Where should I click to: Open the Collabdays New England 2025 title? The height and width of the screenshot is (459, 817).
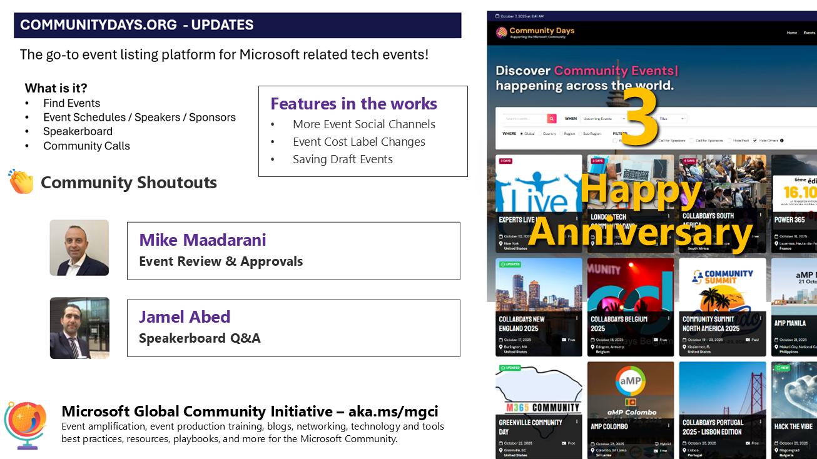[x=522, y=323]
